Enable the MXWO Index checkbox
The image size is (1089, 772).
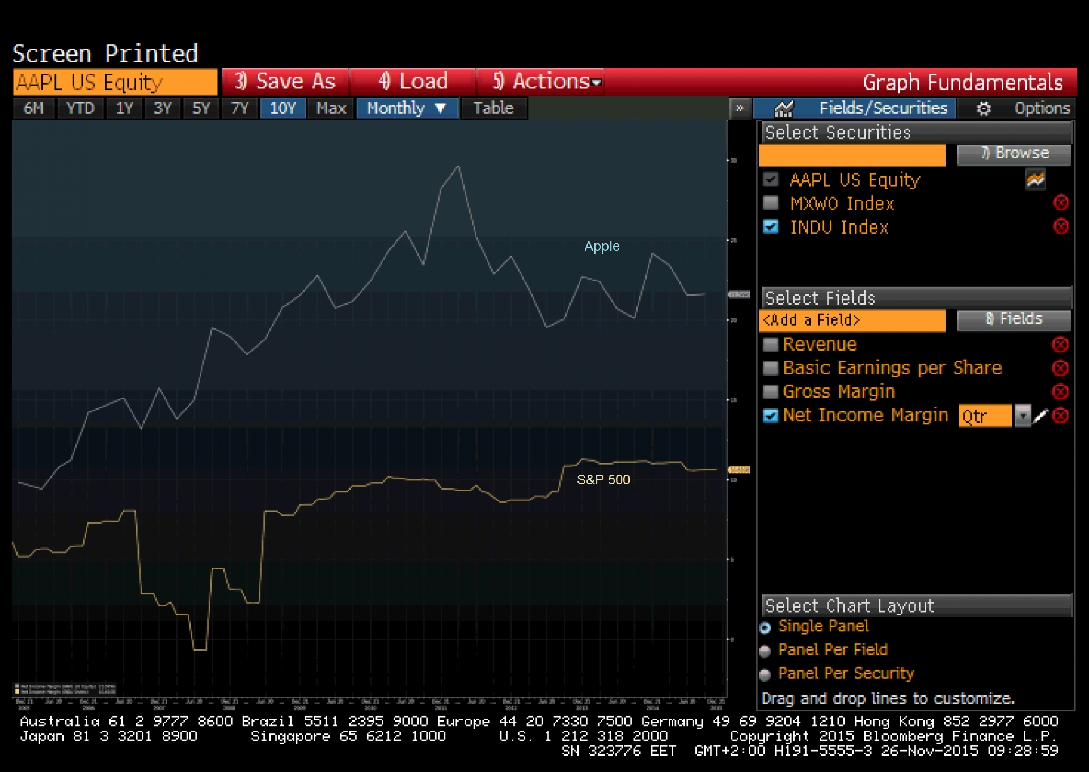coord(771,203)
